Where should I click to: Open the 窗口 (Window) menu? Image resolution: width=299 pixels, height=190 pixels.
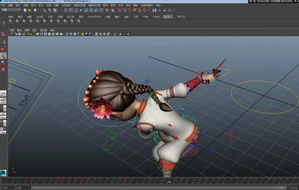(41, 5)
